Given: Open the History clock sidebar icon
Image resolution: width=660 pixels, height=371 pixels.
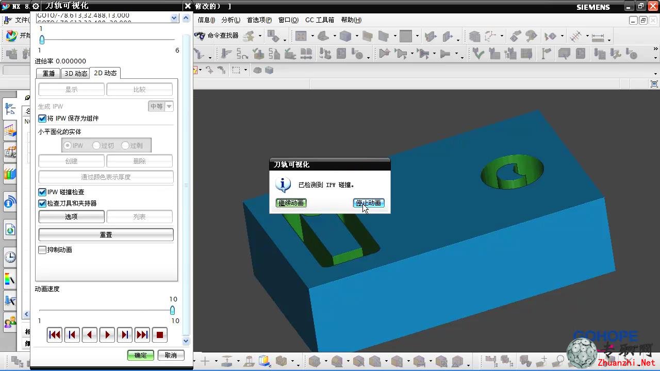Looking at the screenshot, I should pyautogui.click(x=10, y=257).
